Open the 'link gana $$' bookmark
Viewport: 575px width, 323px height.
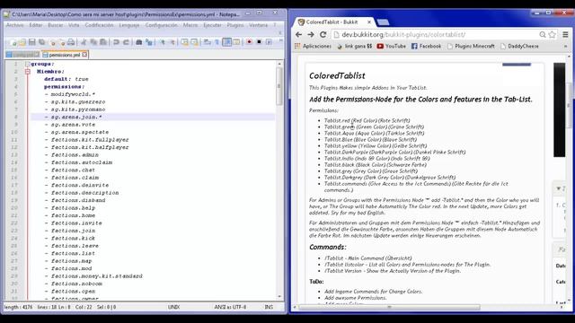[x=354, y=46]
